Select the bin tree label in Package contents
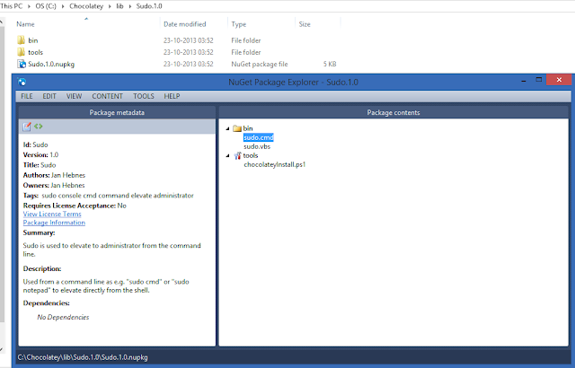The width and height of the screenshot is (575, 368). [x=248, y=128]
